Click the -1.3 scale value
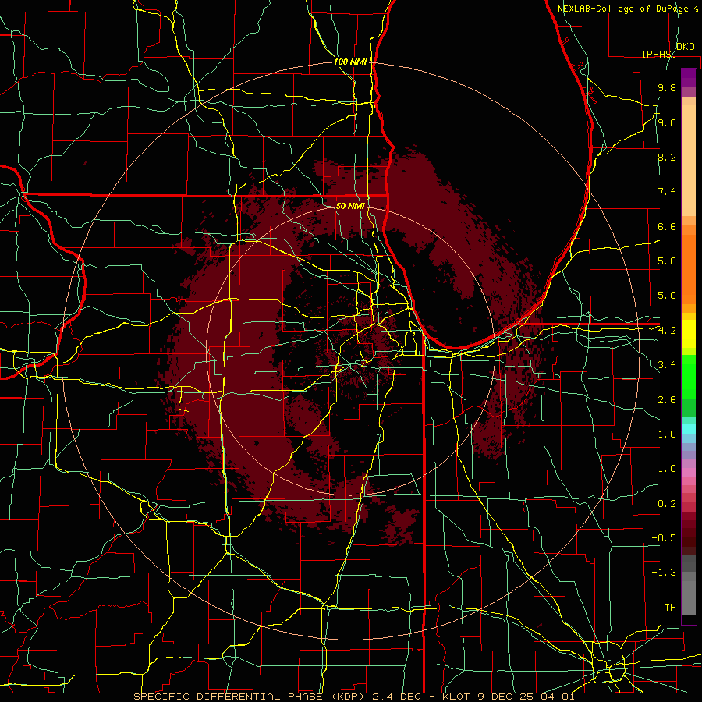The height and width of the screenshot is (702, 702). (664, 573)
